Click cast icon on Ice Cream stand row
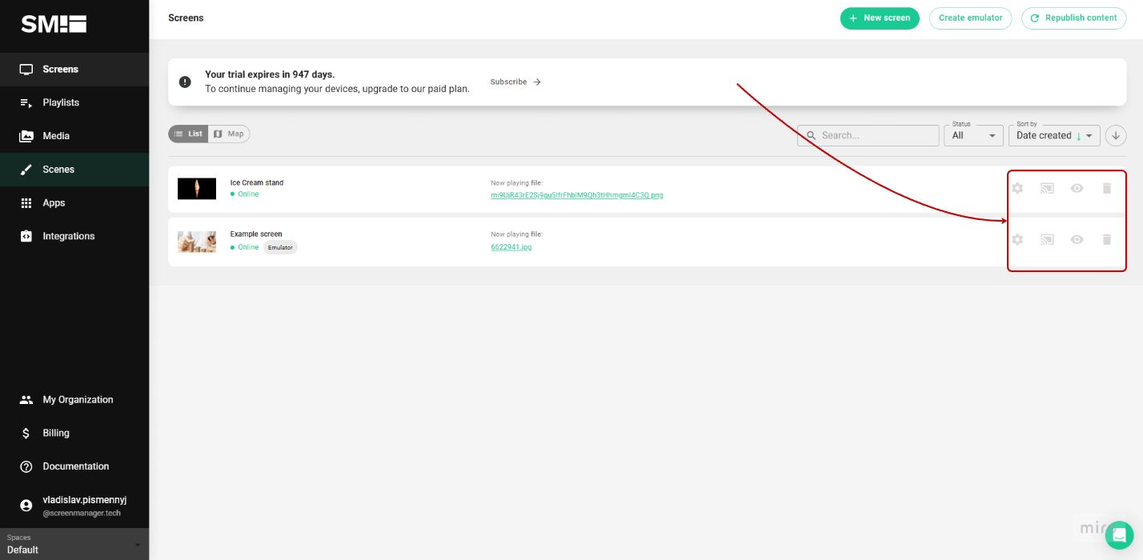1143x560 pixels. tap(1047, 189)
